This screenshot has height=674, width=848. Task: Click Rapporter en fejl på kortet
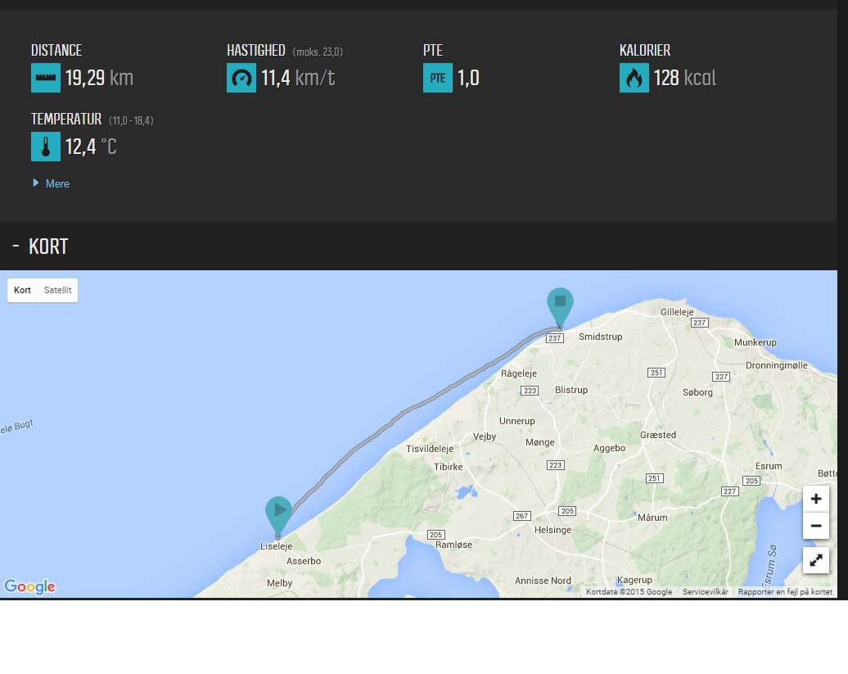pyautogui.click(x=785, y=591)
